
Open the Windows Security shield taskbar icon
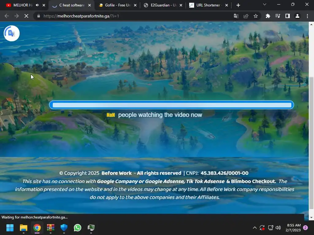(64, 227)
